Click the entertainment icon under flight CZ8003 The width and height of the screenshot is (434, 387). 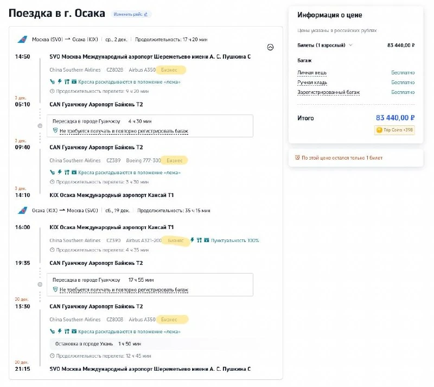point(74,331)
